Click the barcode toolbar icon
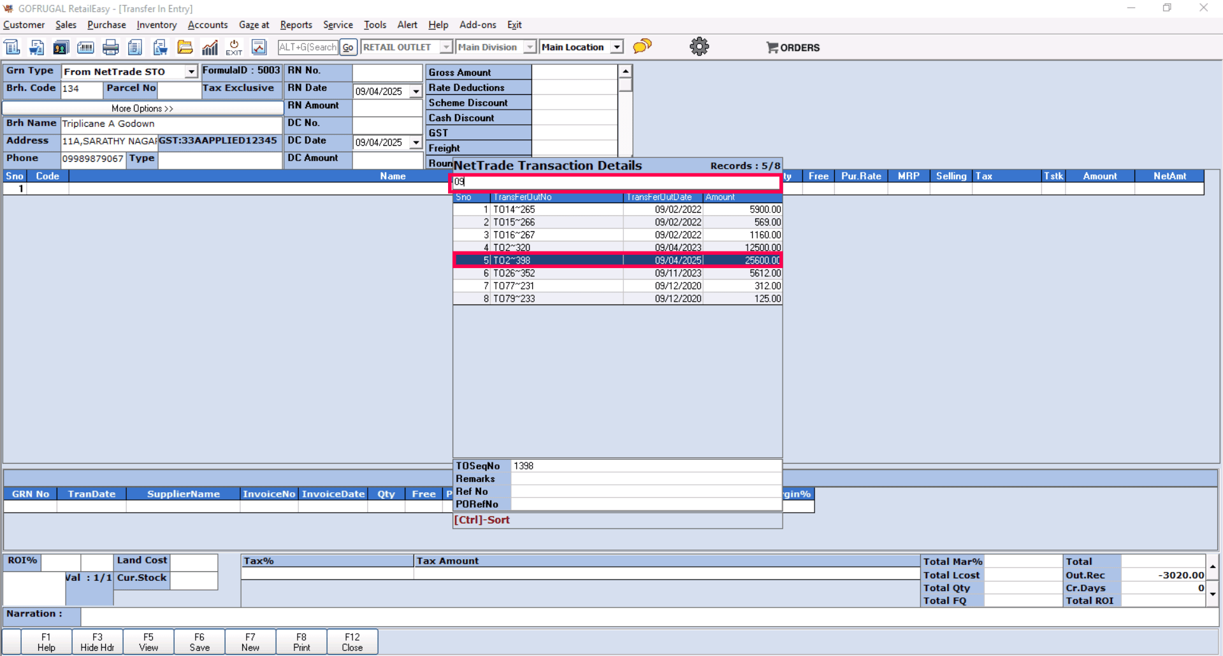Image resolution: width=1223 pixels, height=656 pixels. (x=85, y=47)
